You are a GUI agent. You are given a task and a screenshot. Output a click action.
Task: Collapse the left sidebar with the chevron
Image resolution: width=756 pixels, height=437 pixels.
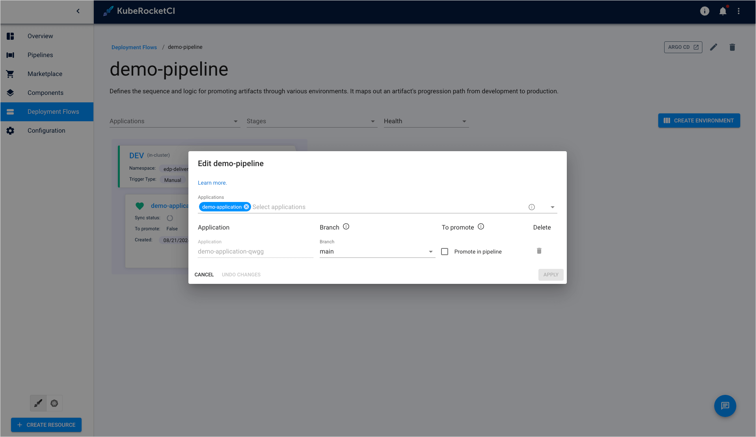(x=78, y=11)
